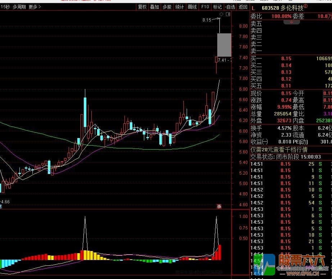Click the 返回 back button
Image resolution: width=332 pixels, height=279 pixels.
[243, 7]
